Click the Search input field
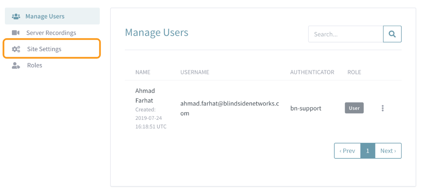The width and height of the screenshot is (423, 191). tap(346, 34)
